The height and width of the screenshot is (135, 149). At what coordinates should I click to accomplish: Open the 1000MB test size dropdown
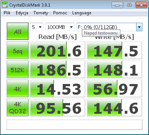60,27
